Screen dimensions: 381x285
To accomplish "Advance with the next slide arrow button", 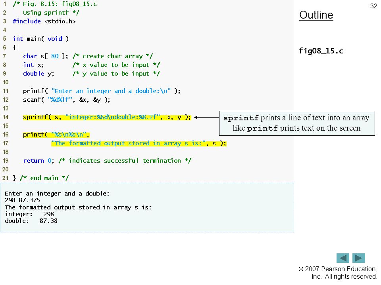I will click(359, 258).
